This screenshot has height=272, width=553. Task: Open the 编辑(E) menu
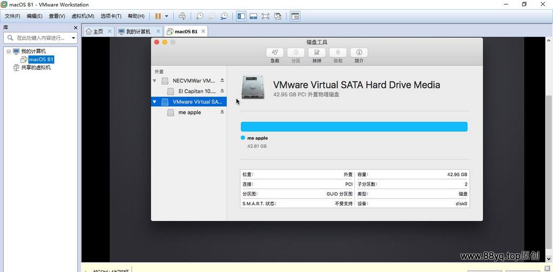[34, 16]
